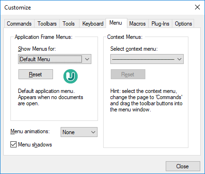Image resolution: width=205 pixels, height=174 pixels.
Task: Select the Tools tab
Action: point(69,24)
